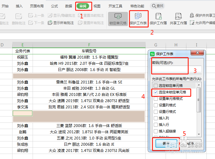Enable 插入行 checkbox

click(x=156, y=125)
